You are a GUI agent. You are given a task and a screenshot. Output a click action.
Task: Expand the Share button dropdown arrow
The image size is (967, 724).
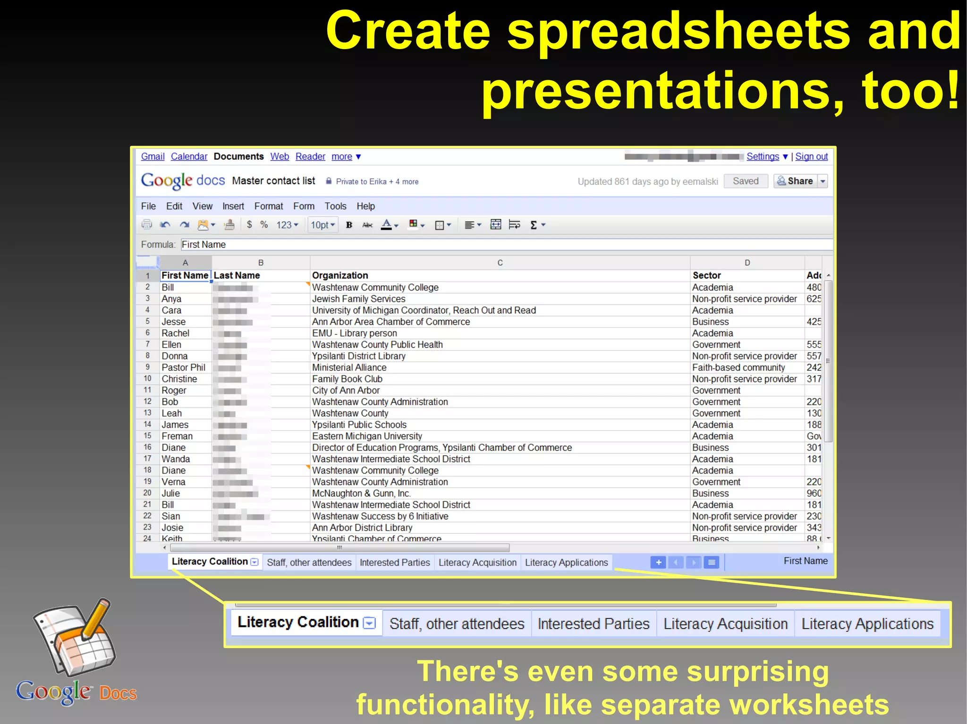[823, 181]
